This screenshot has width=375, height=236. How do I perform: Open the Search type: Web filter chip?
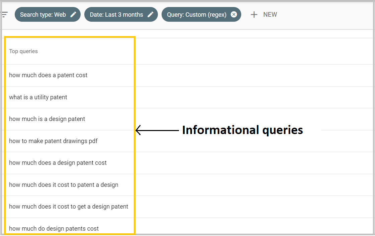click(x=48, y=15)
